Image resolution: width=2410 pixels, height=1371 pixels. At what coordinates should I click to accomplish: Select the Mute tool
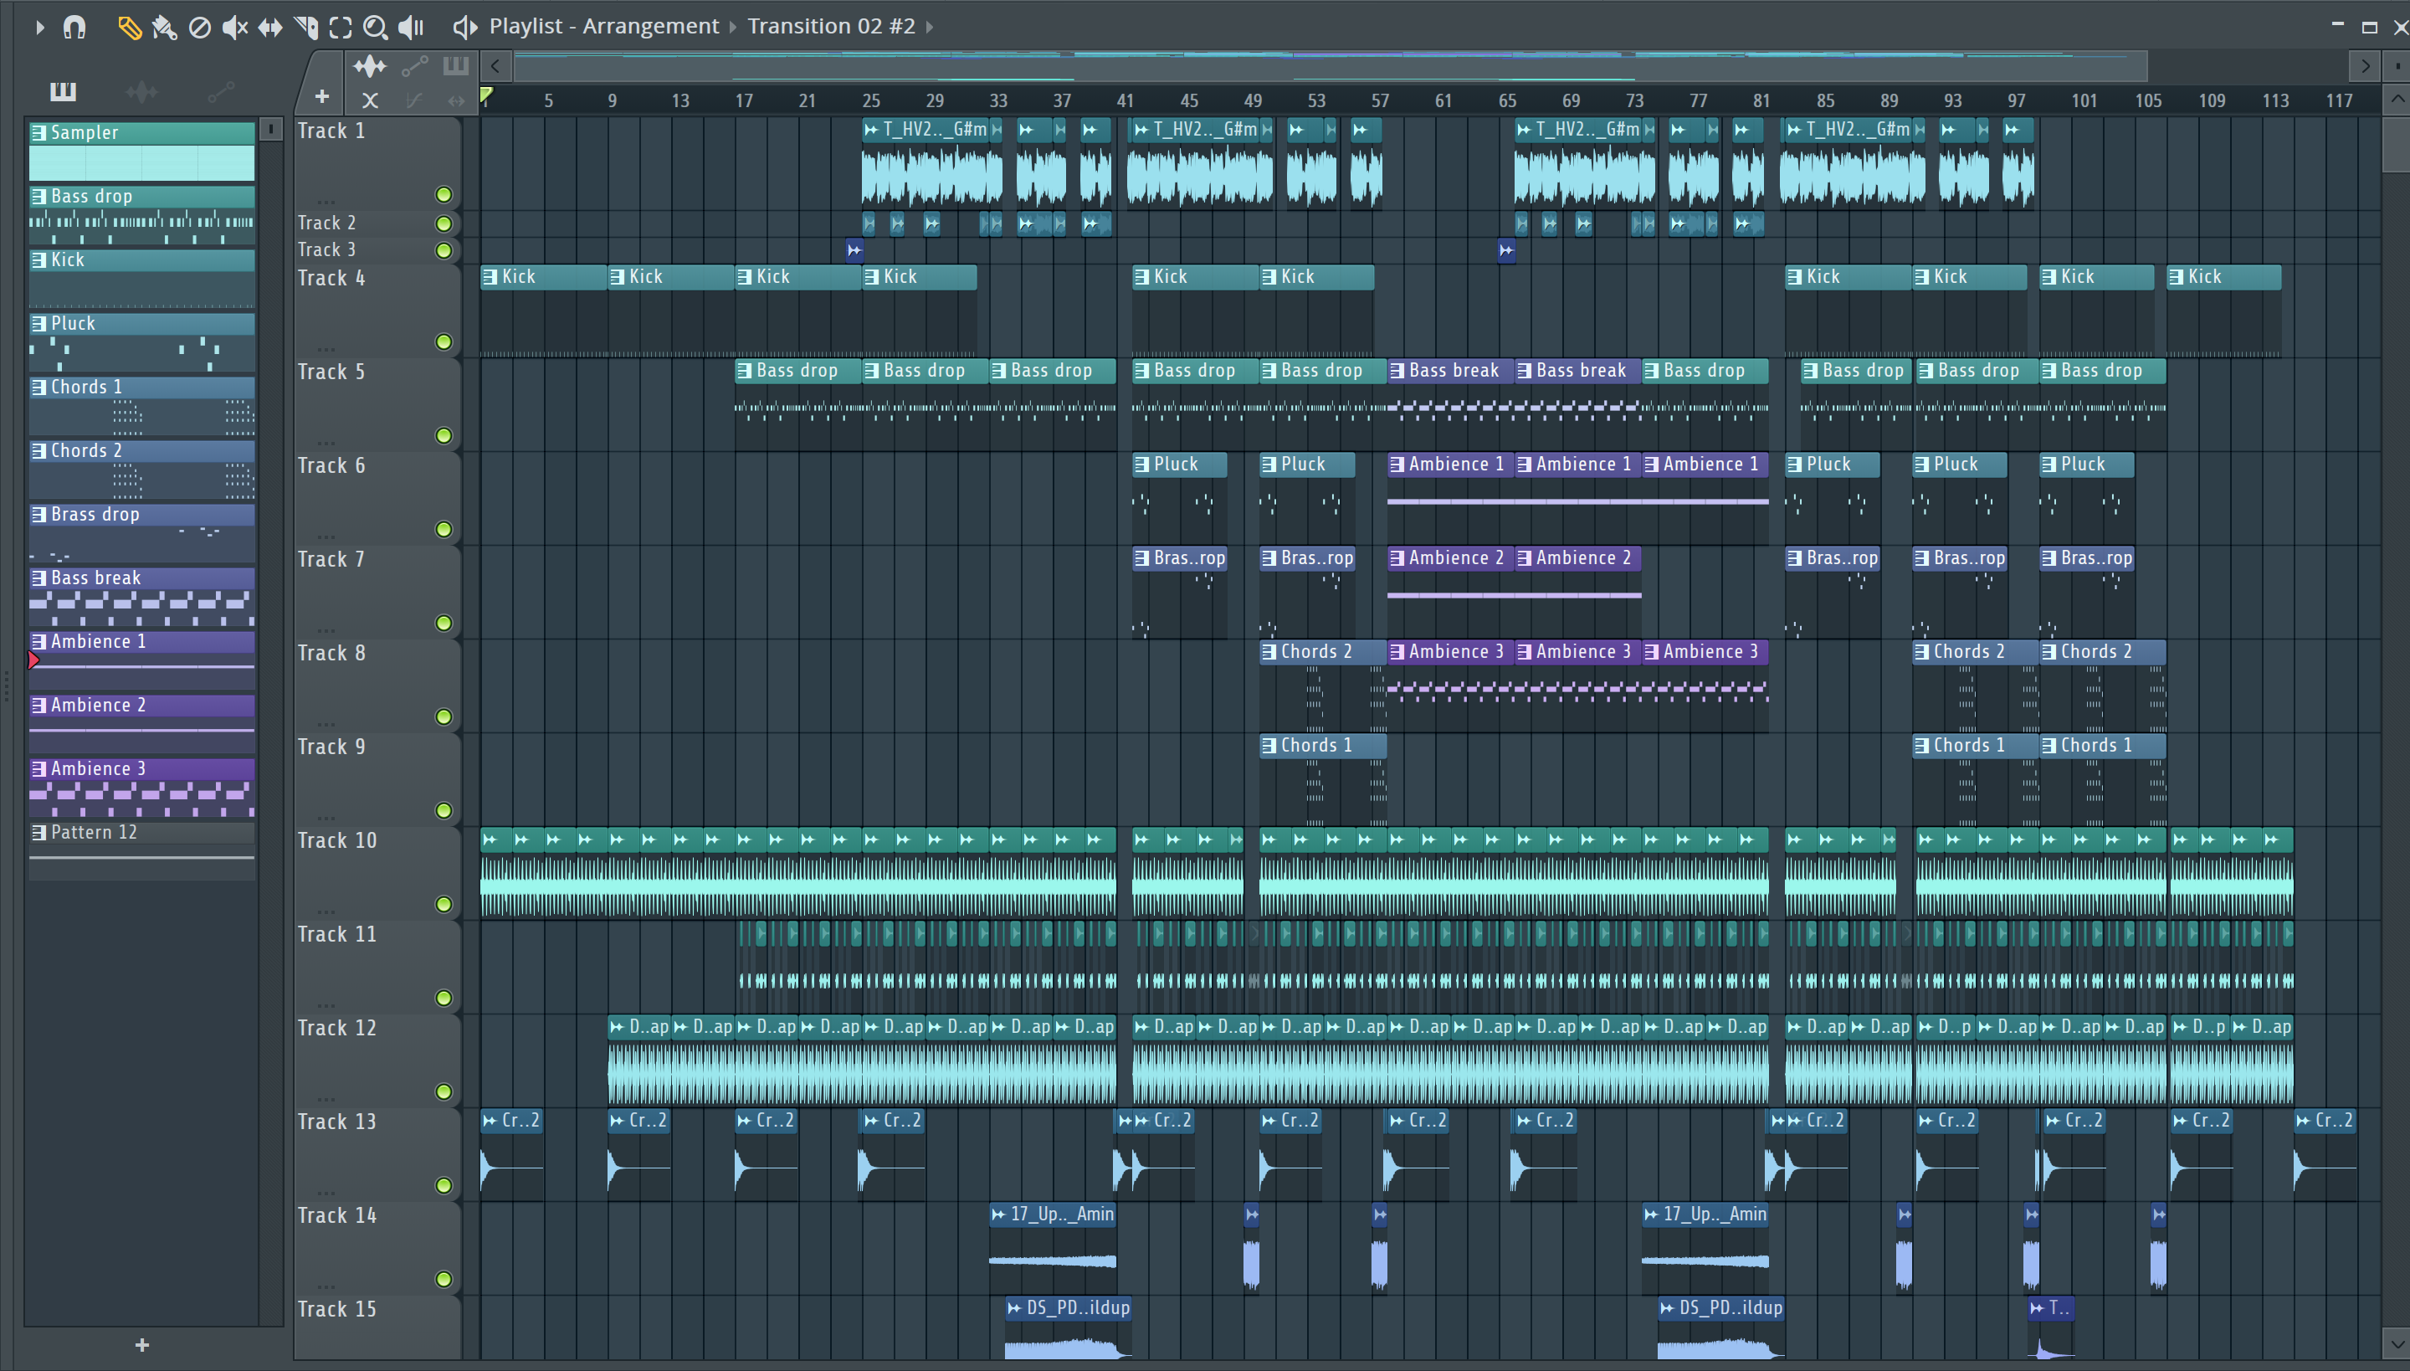(x=234, y=28)
